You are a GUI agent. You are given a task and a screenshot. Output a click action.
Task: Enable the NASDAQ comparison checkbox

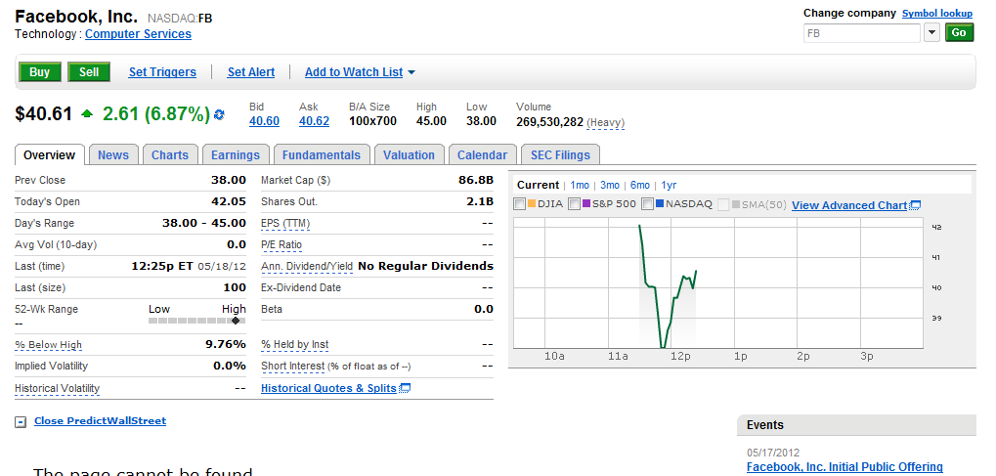tap(648, 204)
